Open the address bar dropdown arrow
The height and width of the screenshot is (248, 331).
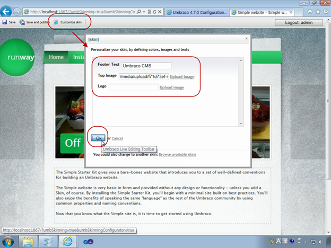pyautogui.click(x=144, y=12)
